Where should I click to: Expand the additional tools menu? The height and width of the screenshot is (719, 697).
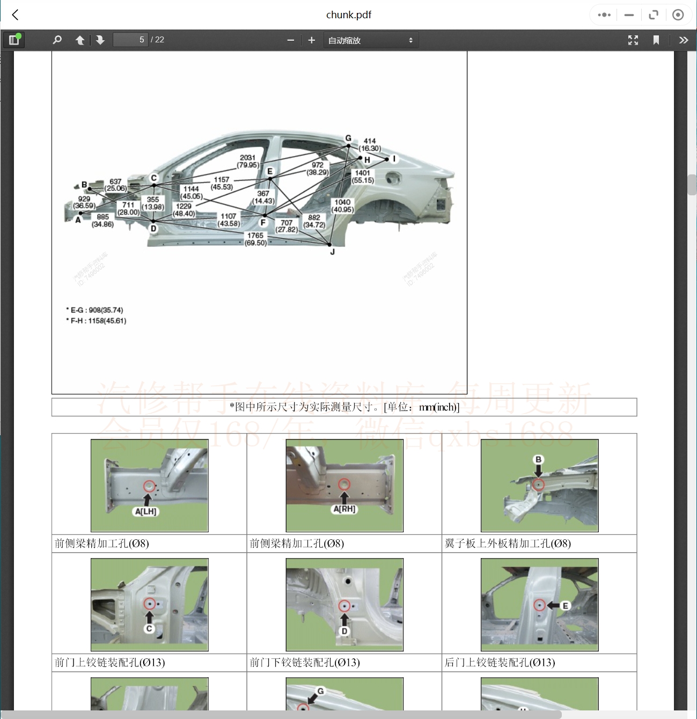click(x=684, y=40)
